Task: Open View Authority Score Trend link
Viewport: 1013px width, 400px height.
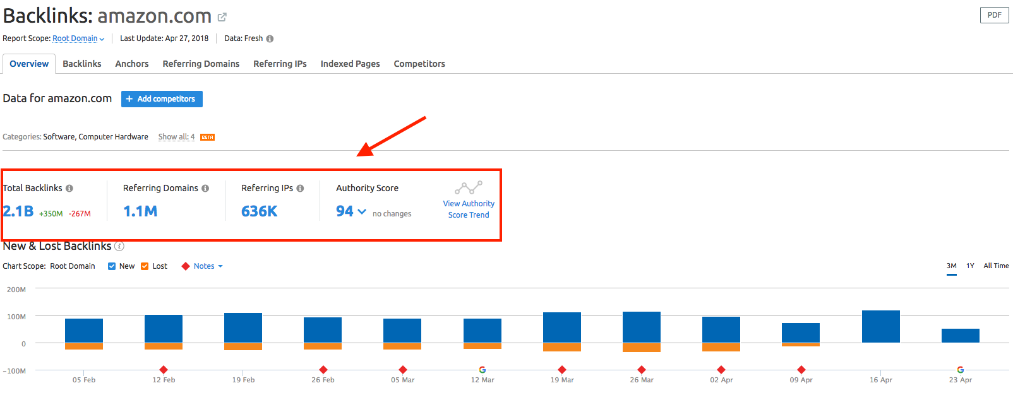Action: tap(469, 209)
